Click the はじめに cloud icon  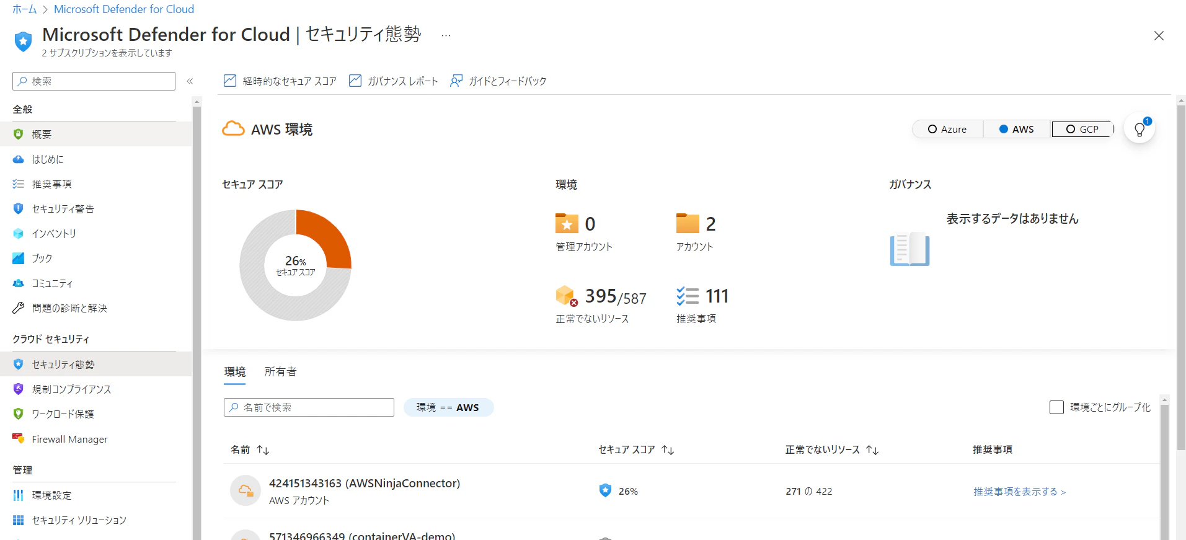point(19,159)
